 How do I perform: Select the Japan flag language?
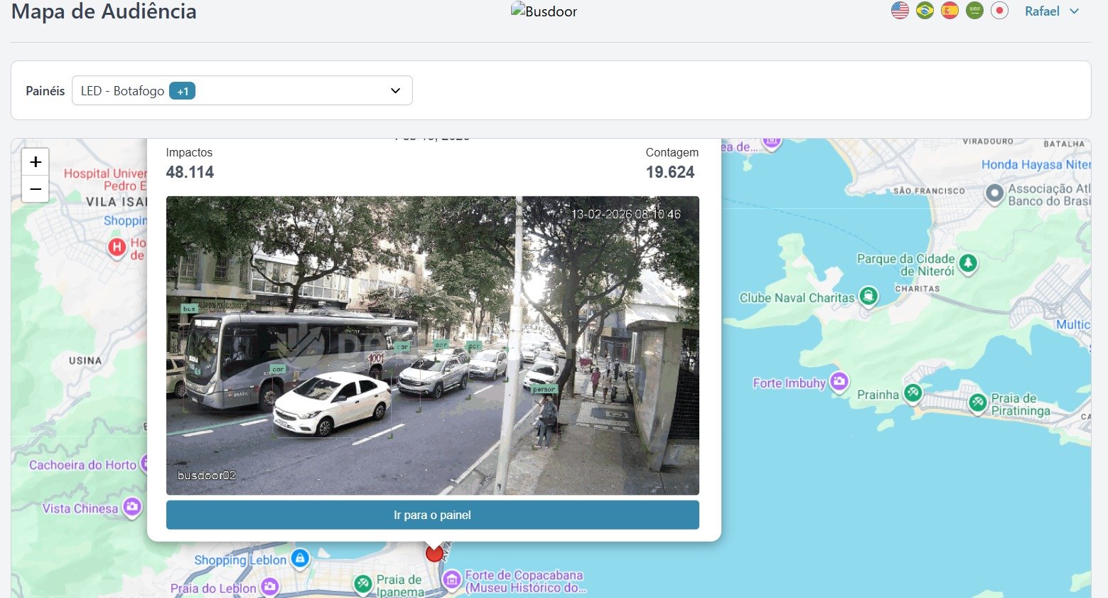tap(999, 11)
